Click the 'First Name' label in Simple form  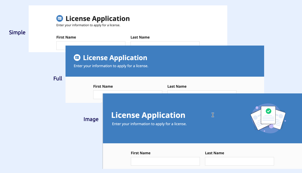pos(66,37)
